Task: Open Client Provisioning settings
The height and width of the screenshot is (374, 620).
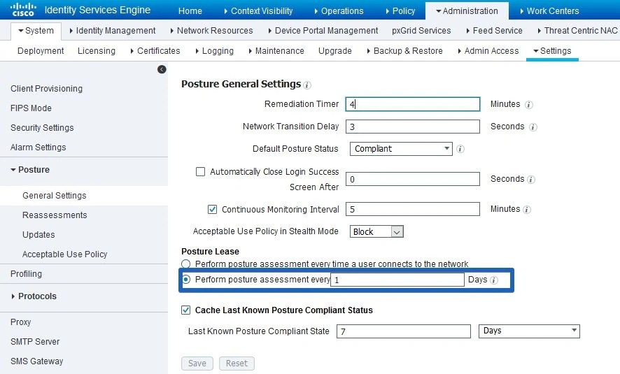Action: point(47,89)
